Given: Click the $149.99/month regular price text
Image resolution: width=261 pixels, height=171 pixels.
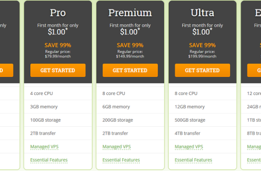Looking at the screenshot, I should coord(130,56).
